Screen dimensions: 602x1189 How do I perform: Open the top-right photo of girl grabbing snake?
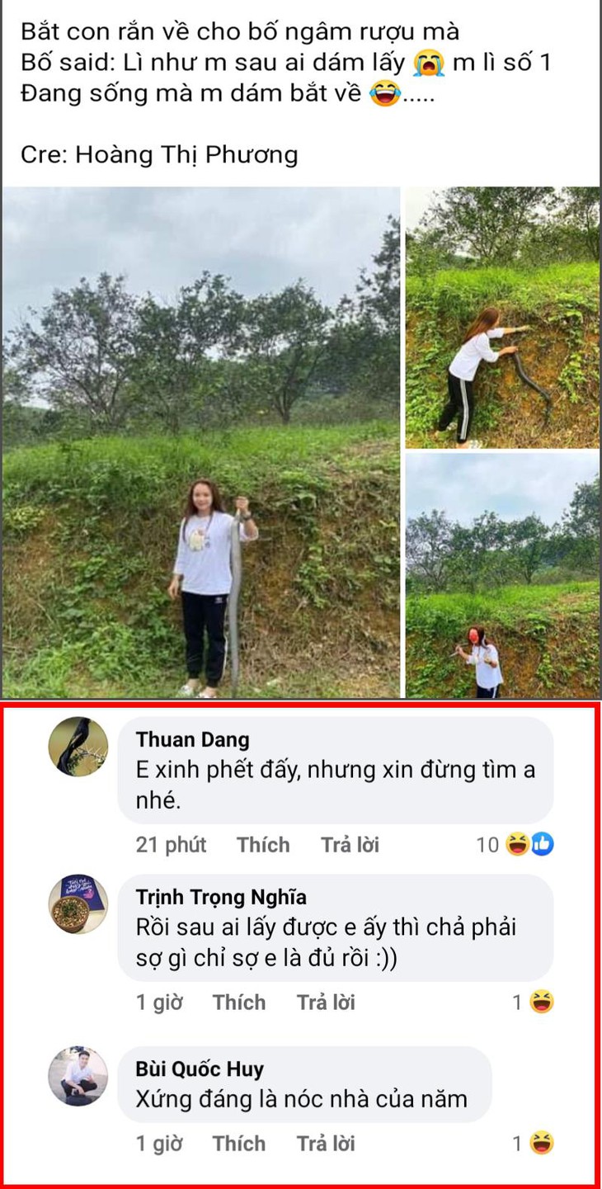[502, 318]
